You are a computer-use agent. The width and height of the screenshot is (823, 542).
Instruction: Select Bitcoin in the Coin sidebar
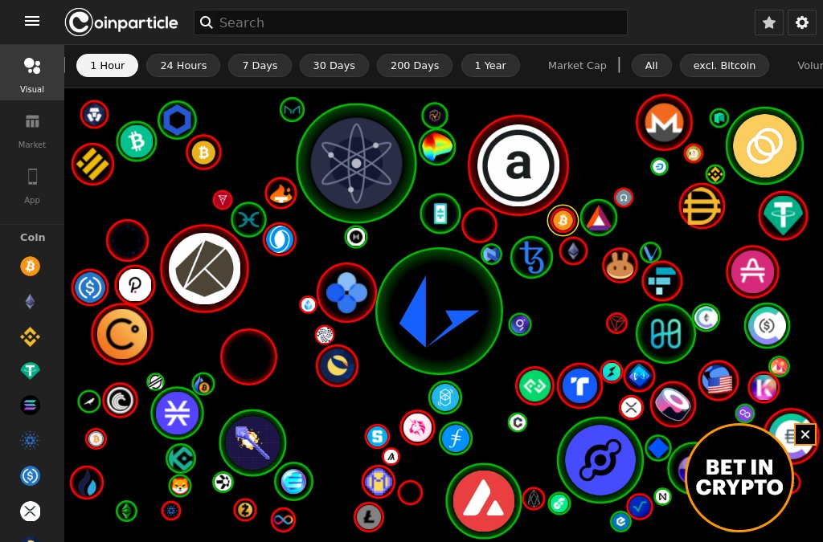tap(31, 267)
